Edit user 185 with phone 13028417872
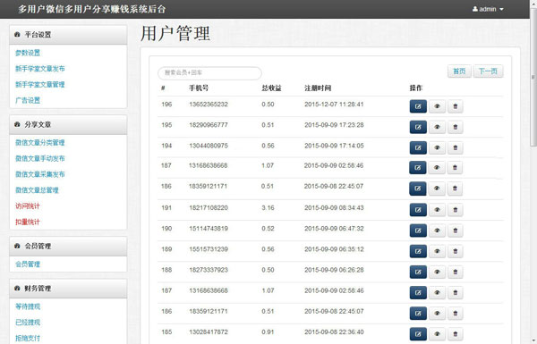This screenshot has height=344, width=537. (418, 334)
